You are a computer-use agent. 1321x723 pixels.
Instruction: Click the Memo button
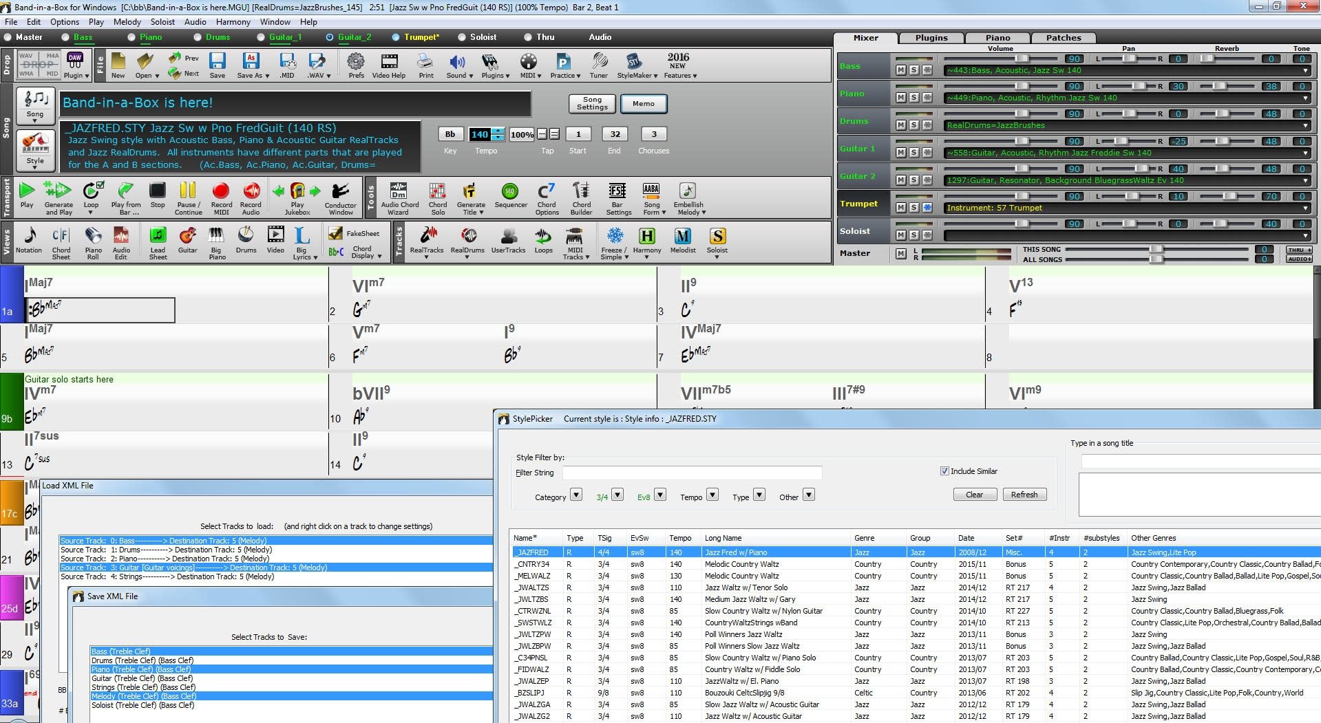pyautogui.click(x=644, y=103)
